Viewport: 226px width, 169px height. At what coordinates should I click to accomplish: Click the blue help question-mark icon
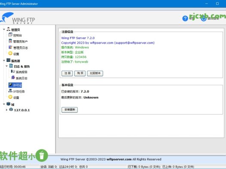(x=185, y=18)
